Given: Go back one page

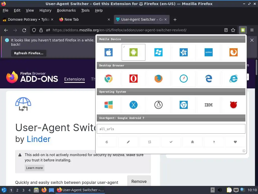Looking at the screenshot, I should [x=6, y=30].
